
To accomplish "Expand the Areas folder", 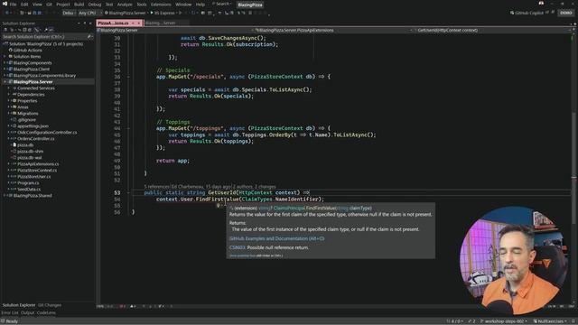I will click(9, 107).
